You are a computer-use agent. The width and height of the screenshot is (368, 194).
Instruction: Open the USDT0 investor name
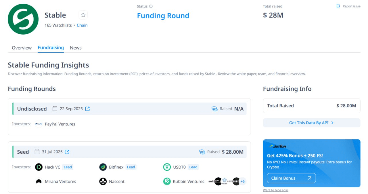[179, 167]
